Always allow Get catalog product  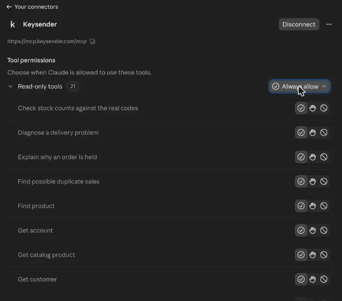tap(301, 255)
